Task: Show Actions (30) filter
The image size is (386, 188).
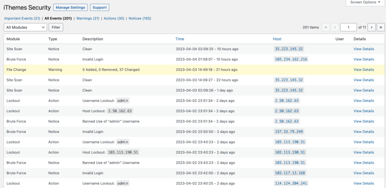Action: [114, 18]
